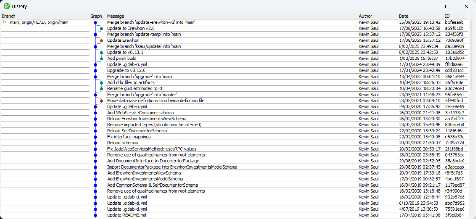
Task: Click the Author column header
Action: pyautogui.click(x=366, y=16)
